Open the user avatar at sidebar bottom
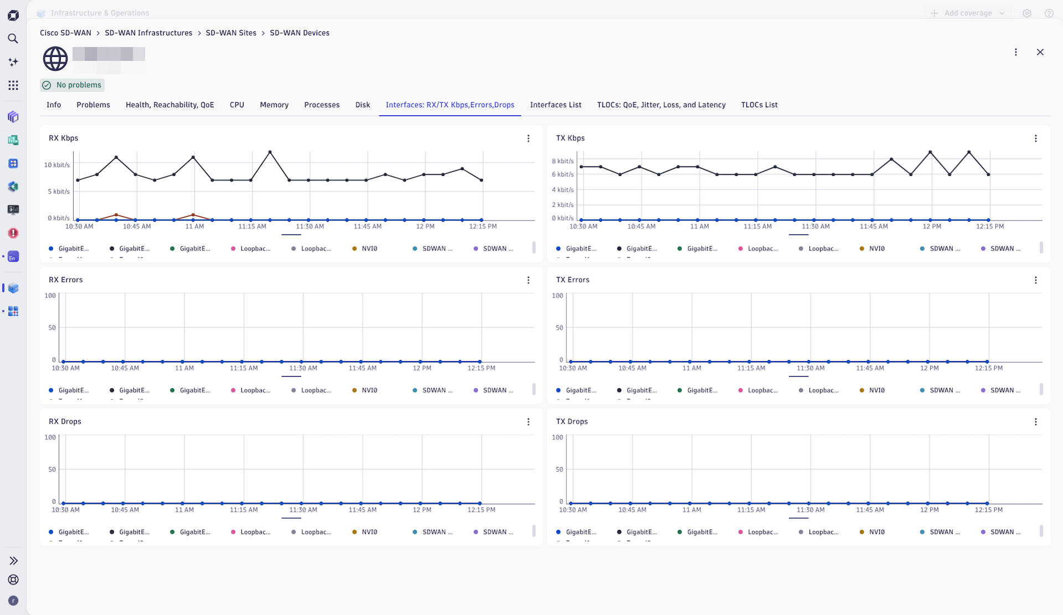 pos(13,601)
